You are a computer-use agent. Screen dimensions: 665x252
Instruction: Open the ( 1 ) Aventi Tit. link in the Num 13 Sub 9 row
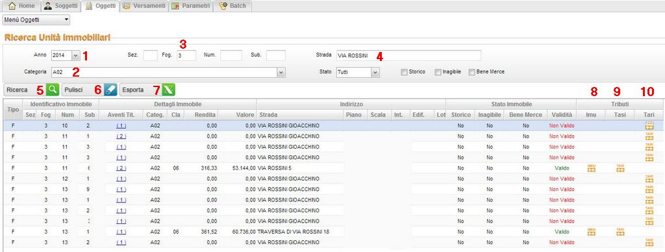click(121, 189)
